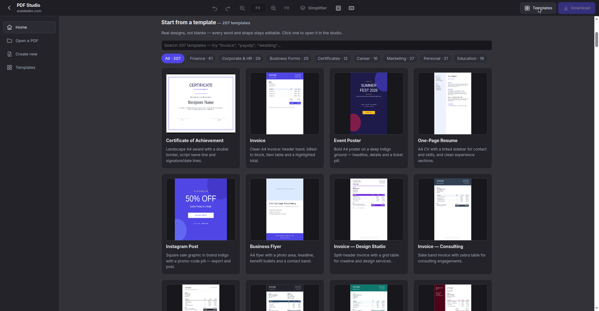Go to Home in the sidebar
The height and width of the screenshot is (311, 599).
[x=29, y=27]
